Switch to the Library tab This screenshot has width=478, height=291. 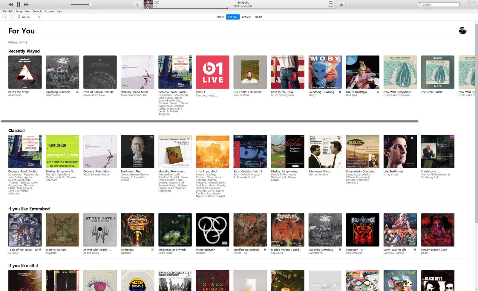(x=220, y=17)
